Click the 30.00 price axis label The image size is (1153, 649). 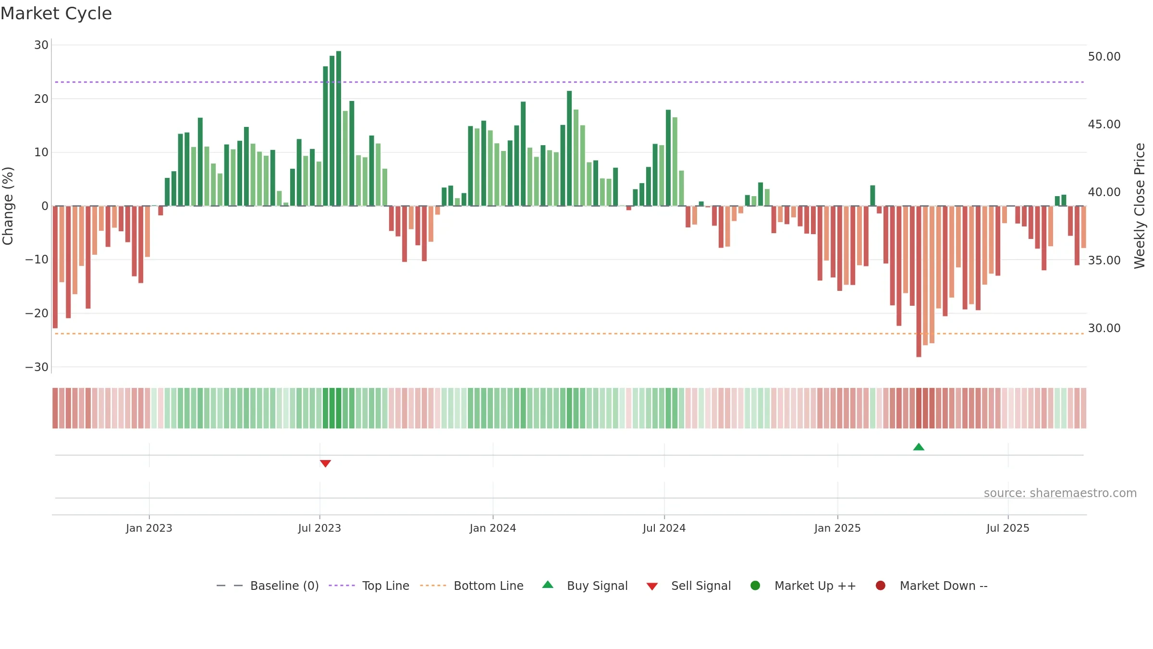tap(1104, 328)
